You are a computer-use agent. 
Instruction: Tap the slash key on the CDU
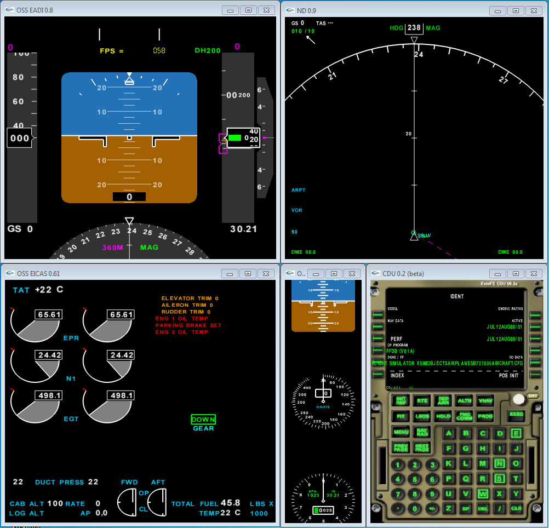pyautogui.click(x=499, y=508)
